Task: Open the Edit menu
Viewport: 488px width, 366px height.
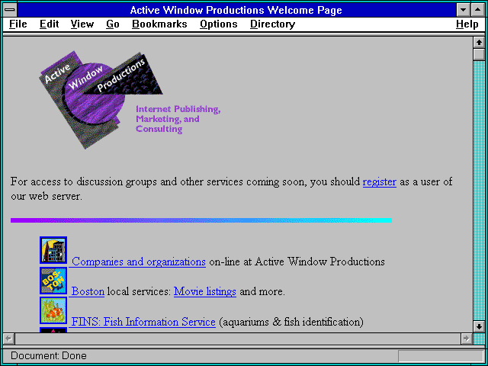Action: coord(49,24)
